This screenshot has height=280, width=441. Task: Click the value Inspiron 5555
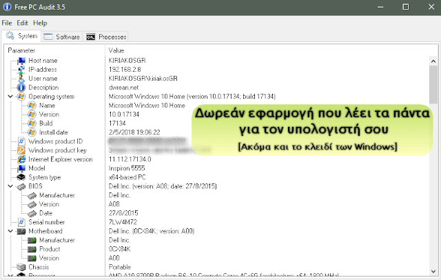point(127,168)
